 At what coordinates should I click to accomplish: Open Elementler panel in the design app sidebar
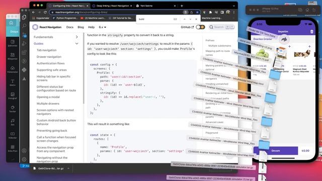pyautogui.click(x=13, y=56)
